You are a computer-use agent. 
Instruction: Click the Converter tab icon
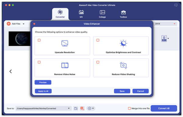click(60, 12)
